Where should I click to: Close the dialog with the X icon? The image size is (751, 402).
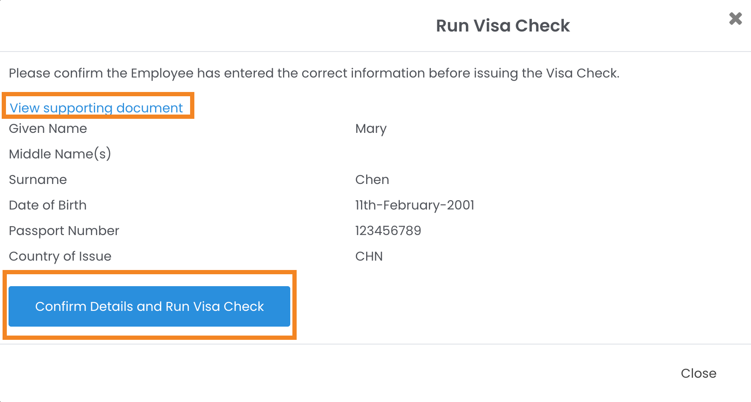point(735,19)
